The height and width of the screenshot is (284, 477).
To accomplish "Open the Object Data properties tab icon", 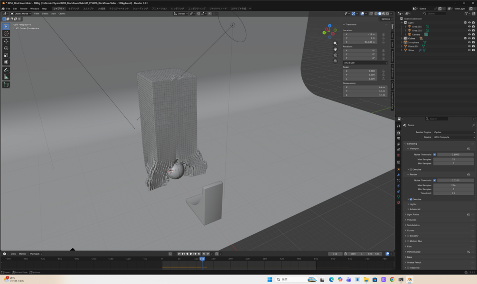I will [x=399, y=197].
